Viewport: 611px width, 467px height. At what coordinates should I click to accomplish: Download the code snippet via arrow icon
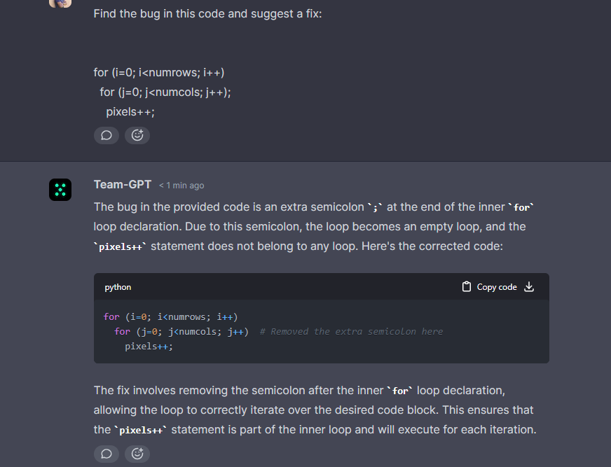tap(529, 287)
